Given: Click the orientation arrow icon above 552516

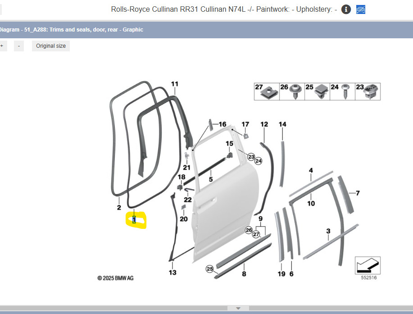Looking at the screenshot, I should tap(368, 265).
